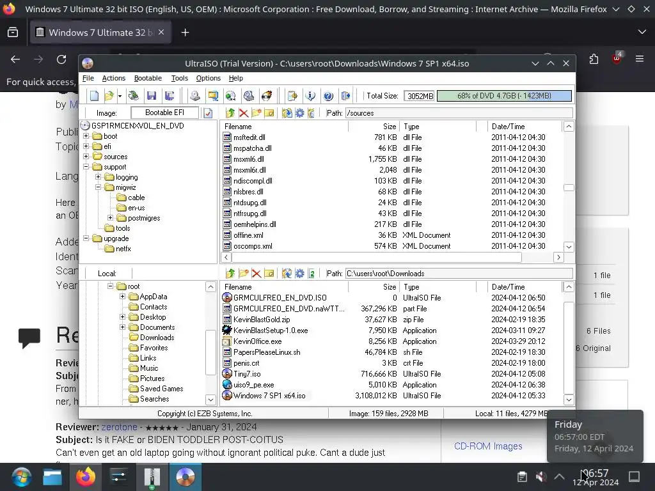The height and width of the screenshot is (491, 655).
Task: Expand the sources folder node
Action: click(x=86, y=157)
